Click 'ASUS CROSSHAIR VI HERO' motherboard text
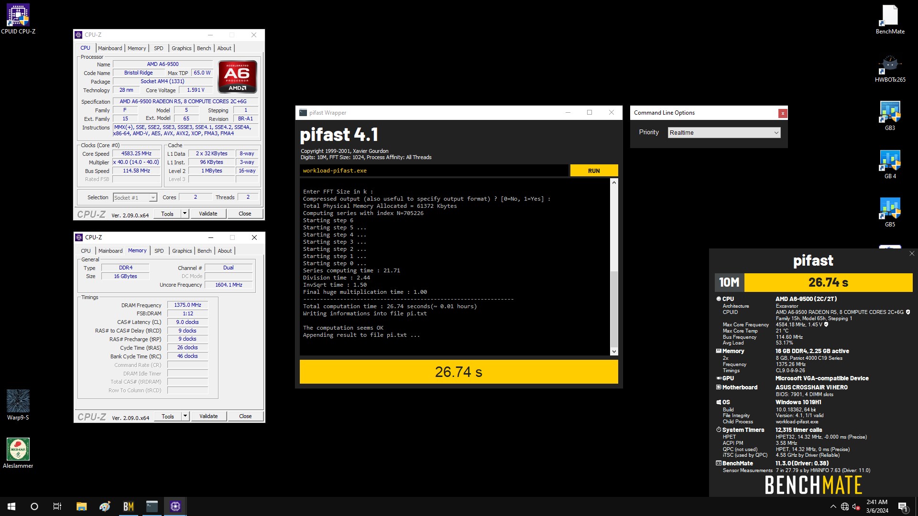 [811, 387]
